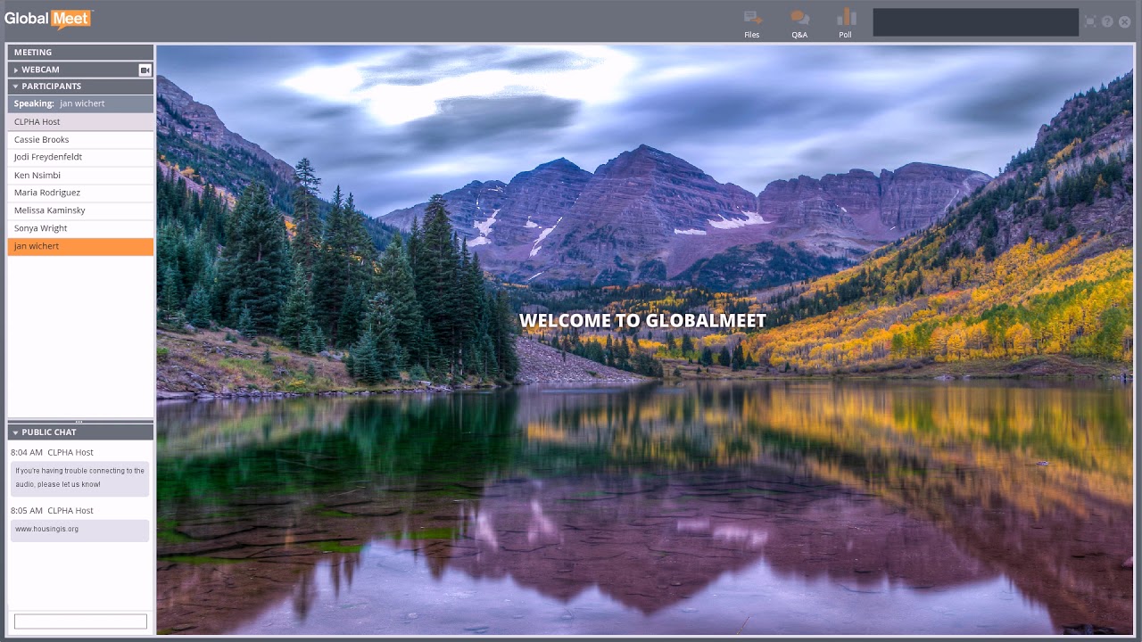
Task: Select participant Jodi Freydenfeldt
Action: 80,157
